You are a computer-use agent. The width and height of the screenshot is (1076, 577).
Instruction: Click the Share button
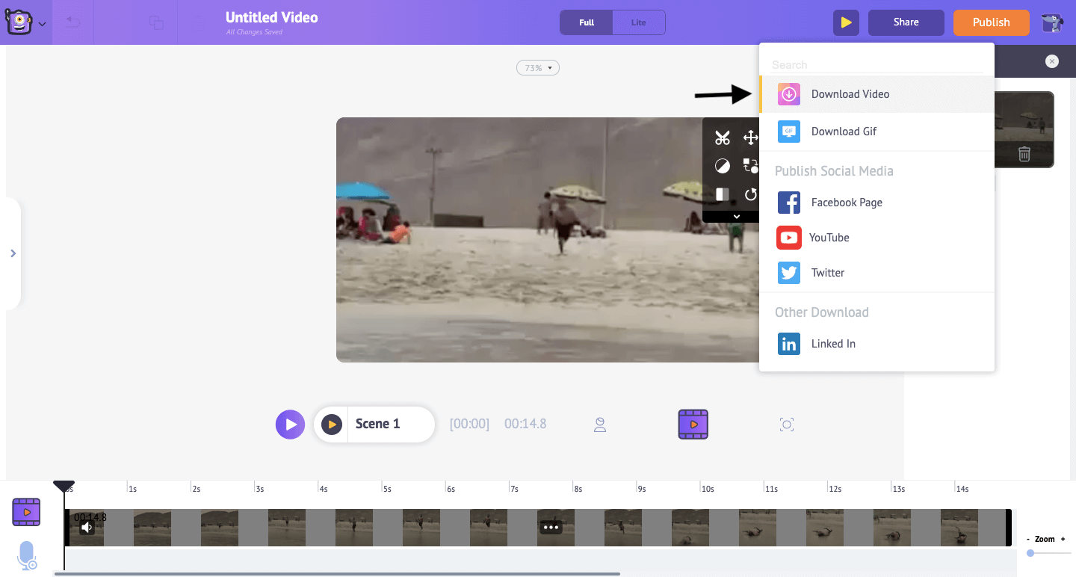point(906,22)
